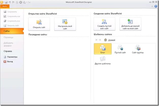The image size is (159, 106).
Task: Click the Preview in browser magnifier icon
Action: 24,2
